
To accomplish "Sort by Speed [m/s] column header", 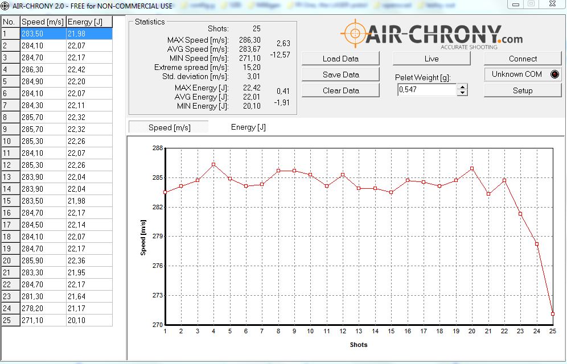I will (x=43, y=22).
